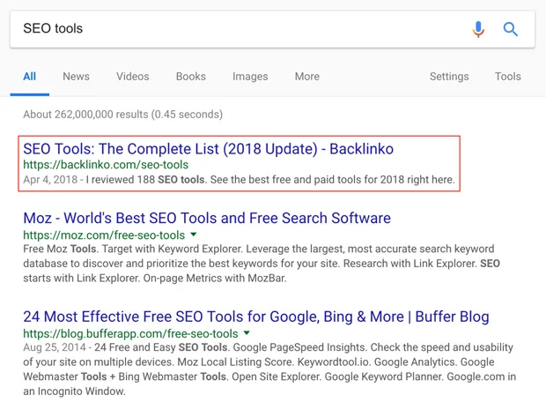Click the search box containing SEO tools

(x=238, y=29)
